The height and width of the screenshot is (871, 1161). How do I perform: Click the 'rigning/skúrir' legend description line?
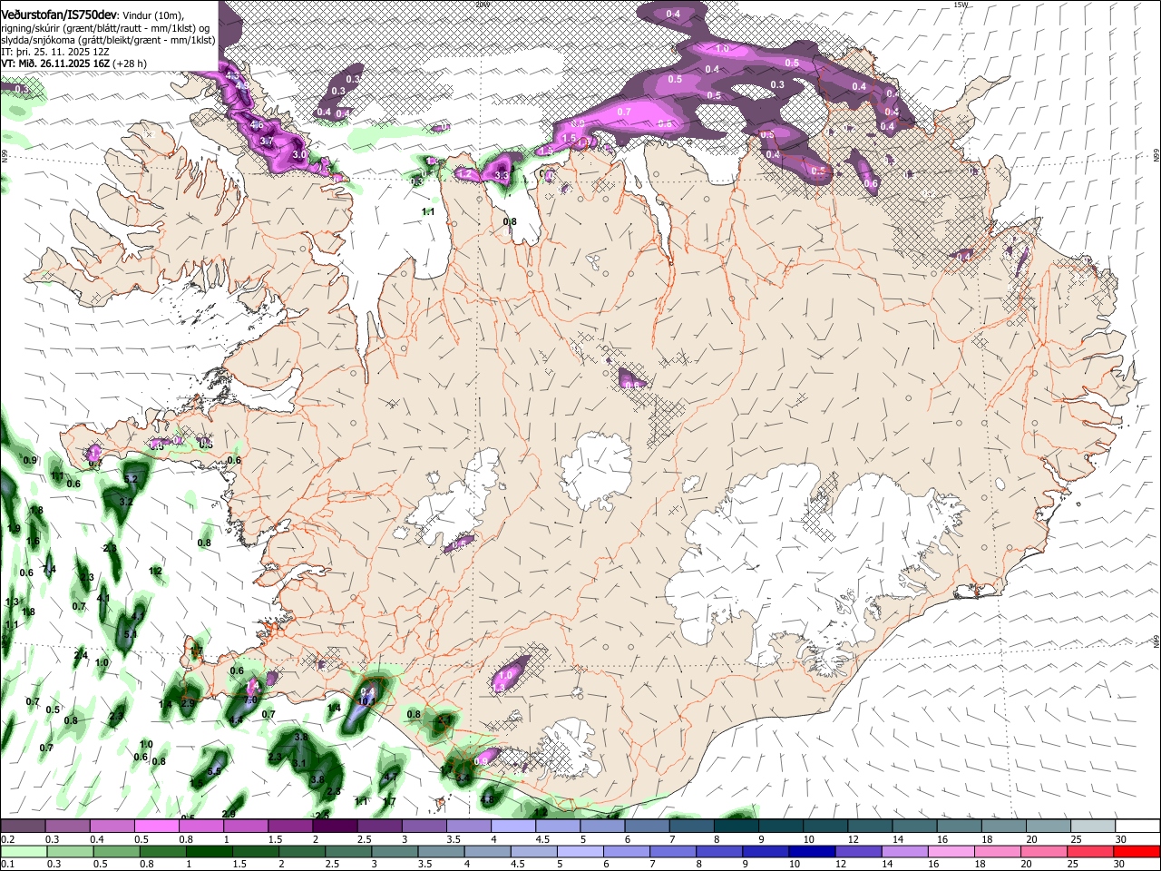coord(106,28)
